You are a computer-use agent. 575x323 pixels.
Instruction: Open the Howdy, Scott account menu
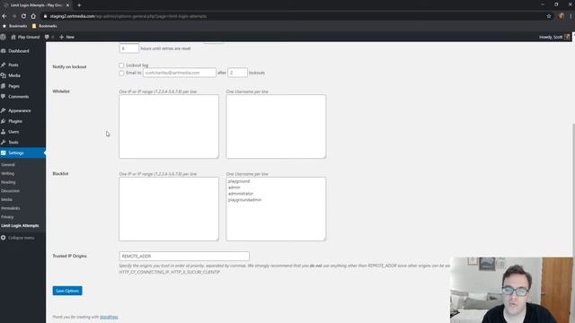(x=554, y=37)
